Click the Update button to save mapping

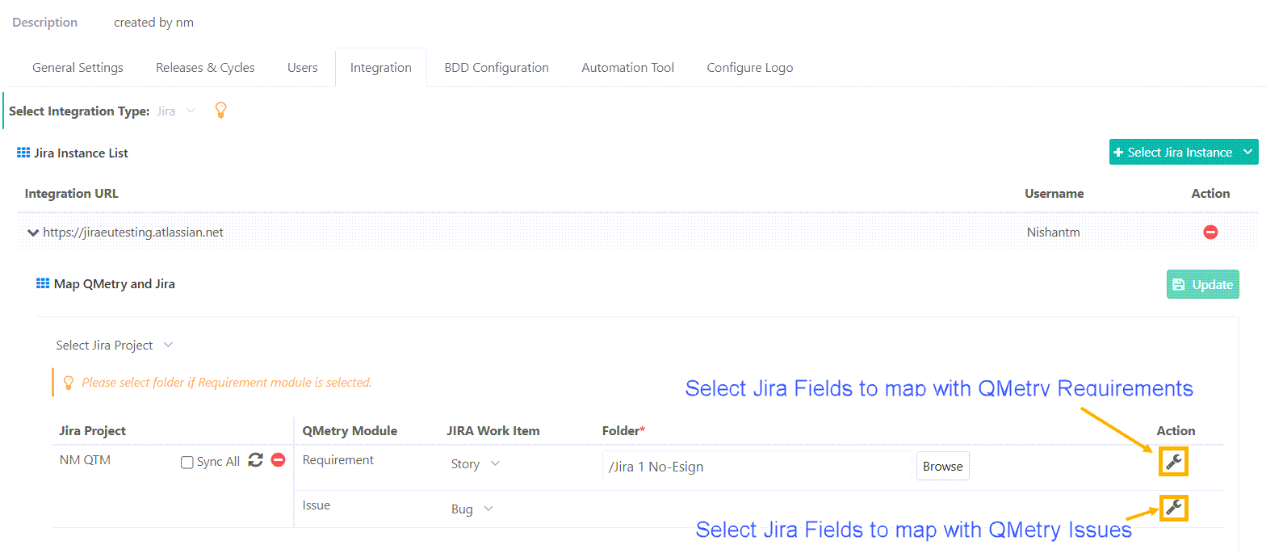1202,283
